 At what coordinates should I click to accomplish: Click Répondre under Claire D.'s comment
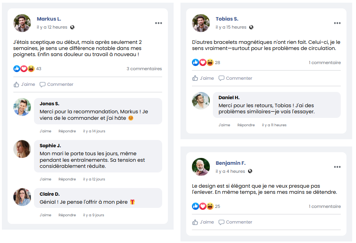pyautogui.click(x=67, y=215)
